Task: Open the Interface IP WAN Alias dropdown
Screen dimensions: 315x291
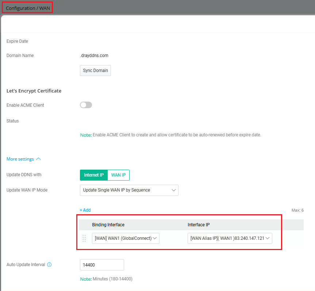Action: tap(230, 238)
